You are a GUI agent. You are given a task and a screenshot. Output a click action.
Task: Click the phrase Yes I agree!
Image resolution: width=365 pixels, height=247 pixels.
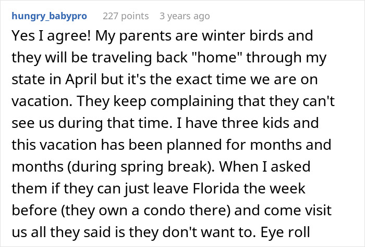(x=51, y=36)
